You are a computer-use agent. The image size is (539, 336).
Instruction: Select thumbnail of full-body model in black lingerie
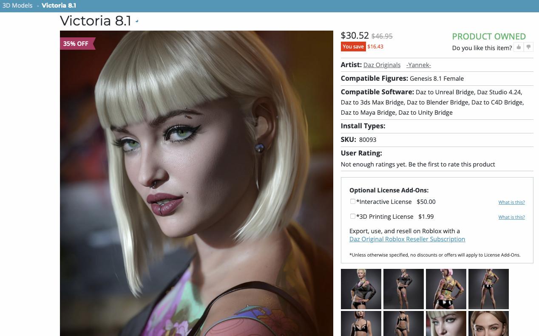(403, 324)
